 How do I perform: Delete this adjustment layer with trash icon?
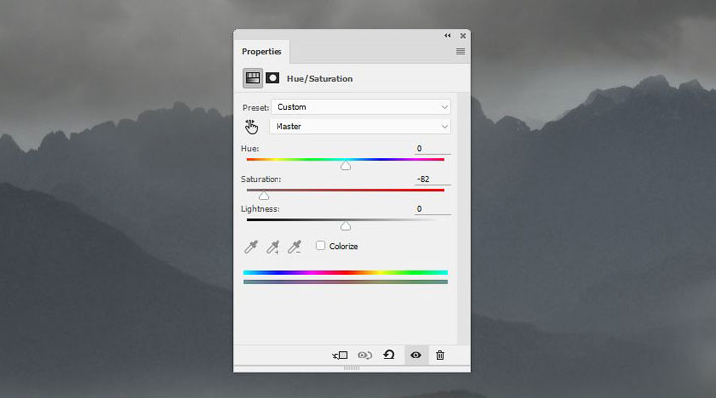(440, 356)
